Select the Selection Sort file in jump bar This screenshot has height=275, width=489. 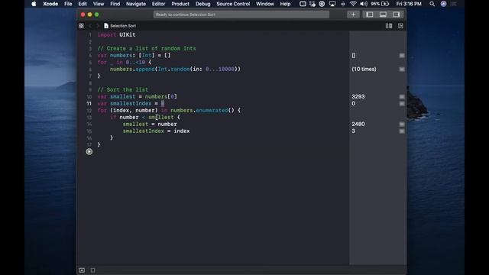pyautogui.click(x=120, y=26)
